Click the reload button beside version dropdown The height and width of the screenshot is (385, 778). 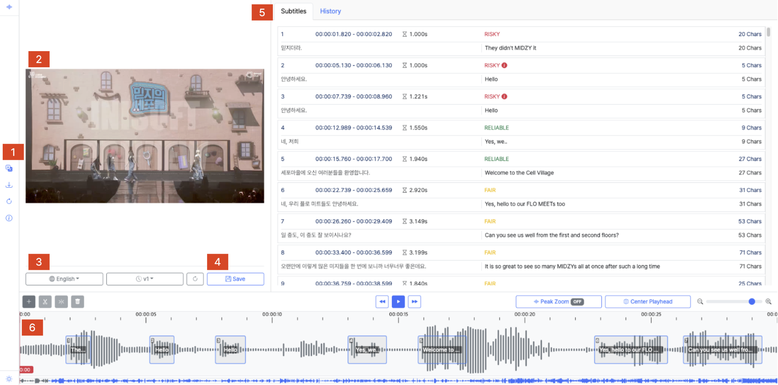[x=195, y=279]
